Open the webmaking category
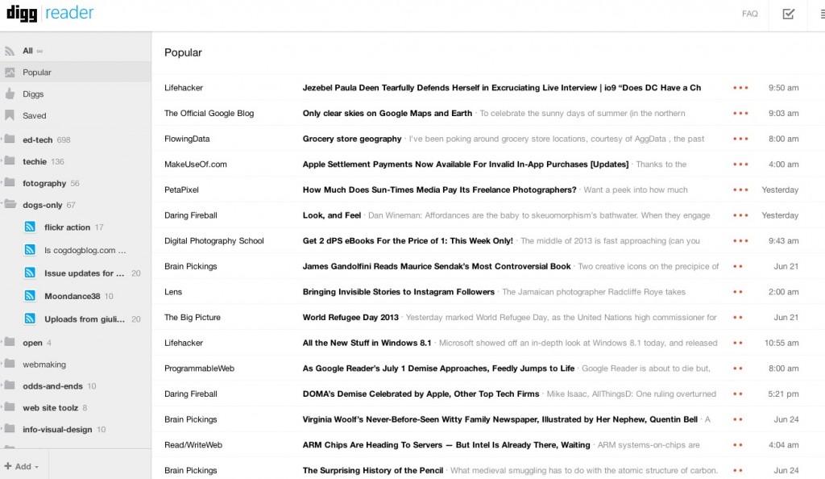 pos(44,364)
